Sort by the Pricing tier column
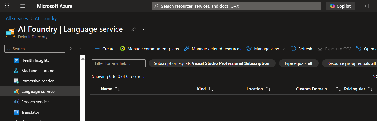377x121 pixels. (x=355, y=89)
